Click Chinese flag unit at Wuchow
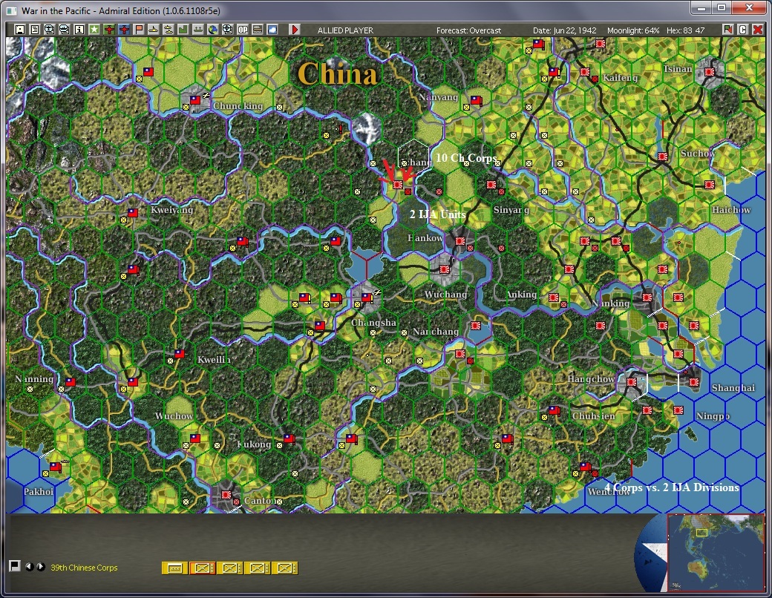Image resolution: width=772 pixels, height=598 pixels. (195, 438)
